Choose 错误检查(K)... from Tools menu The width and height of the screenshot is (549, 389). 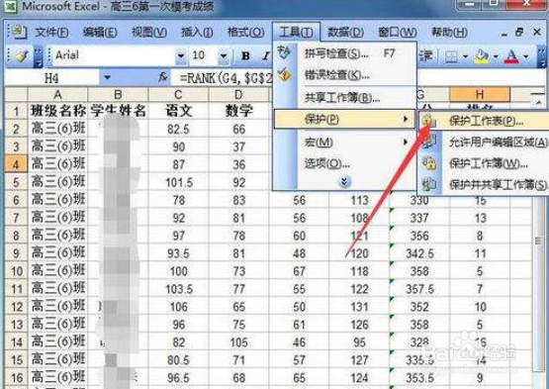tap(345, 74)
